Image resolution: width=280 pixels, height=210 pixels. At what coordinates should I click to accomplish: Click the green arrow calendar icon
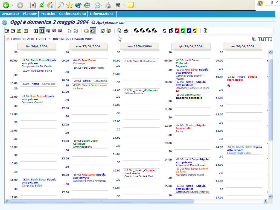coord(19,31)
